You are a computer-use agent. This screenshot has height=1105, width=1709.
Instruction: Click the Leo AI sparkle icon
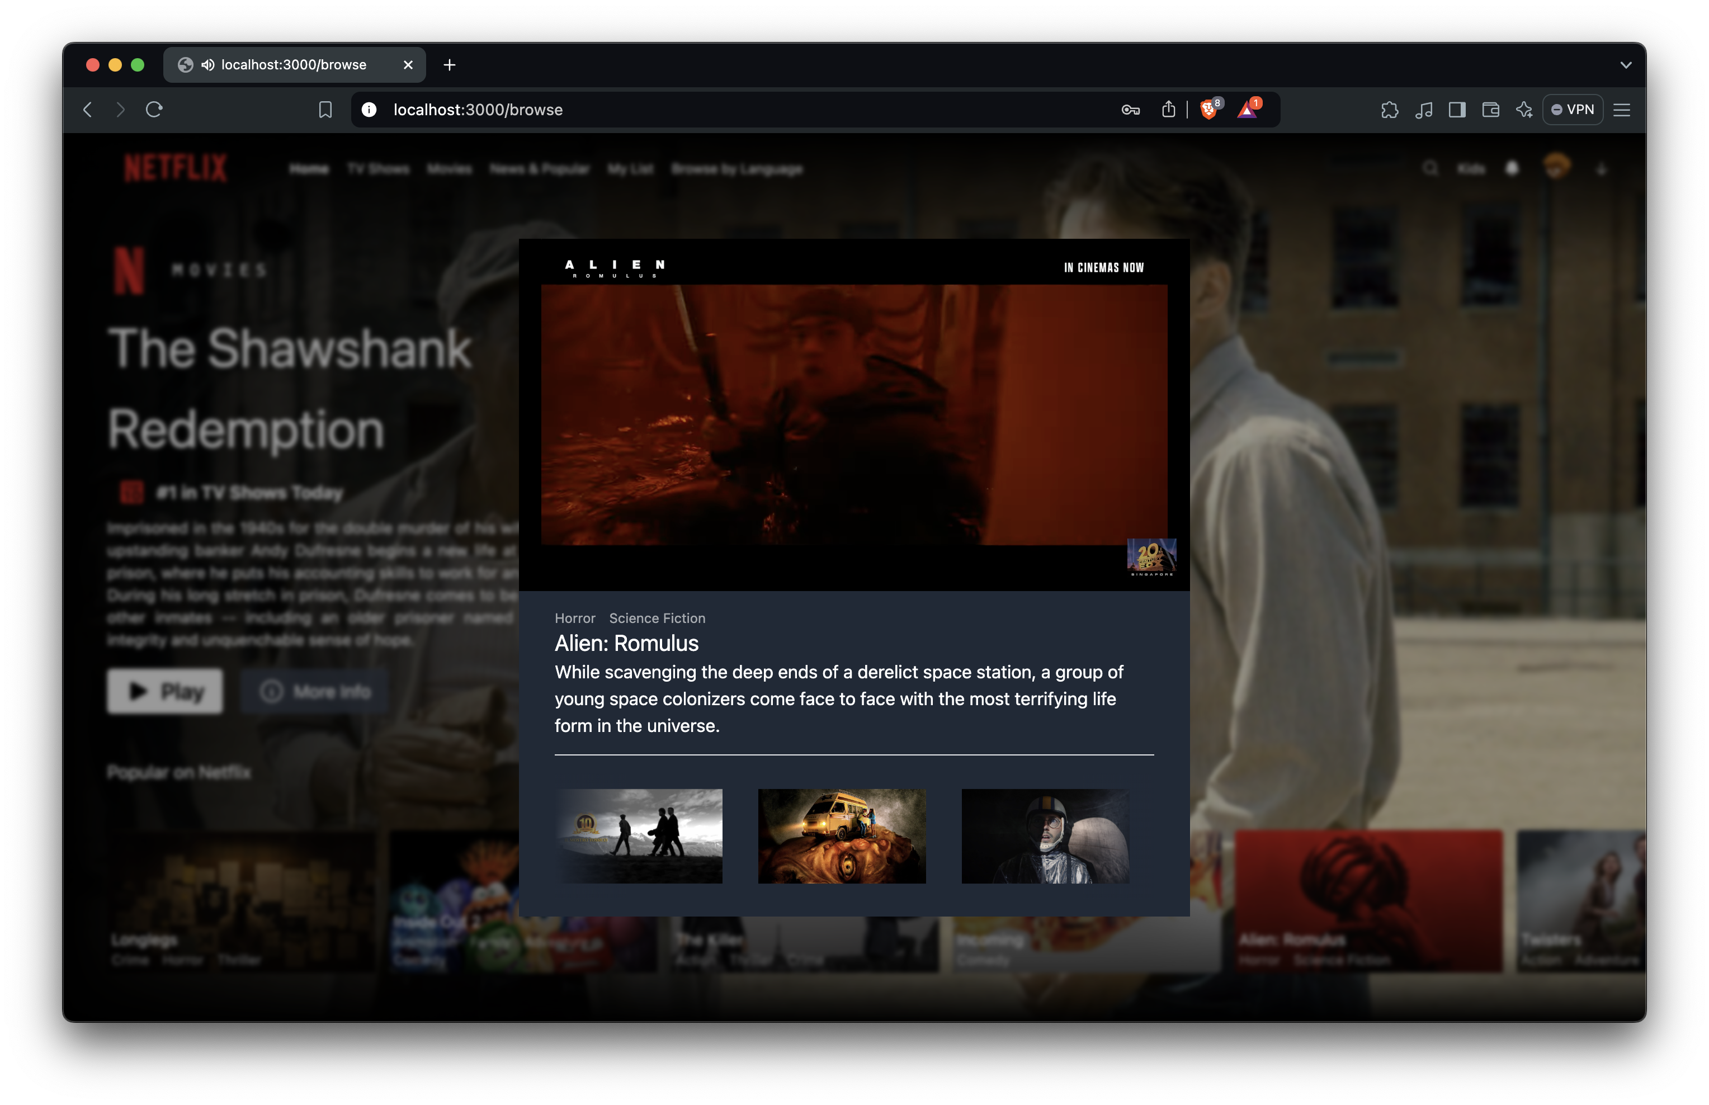[1524, 110]
